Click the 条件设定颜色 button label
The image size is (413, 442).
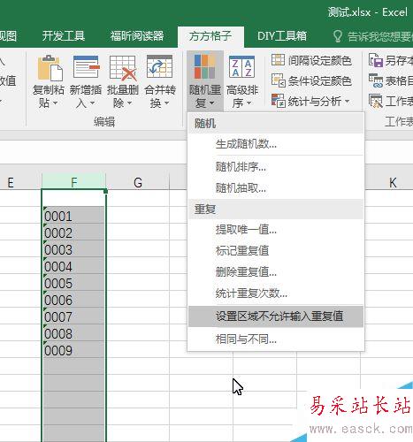pyautogui.click(x=320, y=80)
